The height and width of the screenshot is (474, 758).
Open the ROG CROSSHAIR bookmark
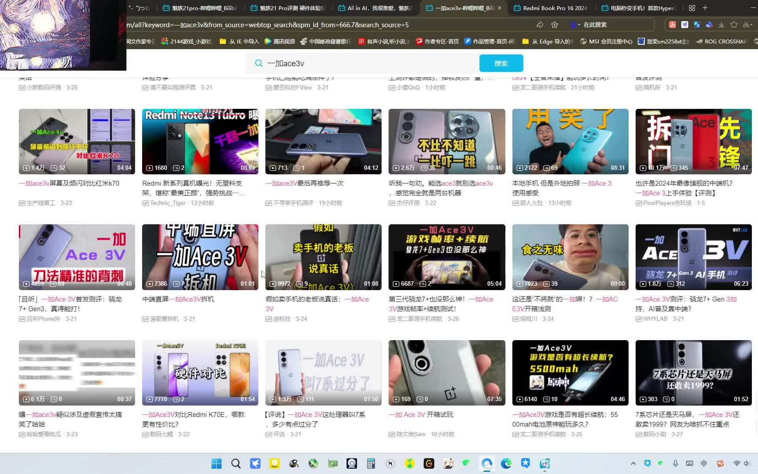tap(722, 41)
